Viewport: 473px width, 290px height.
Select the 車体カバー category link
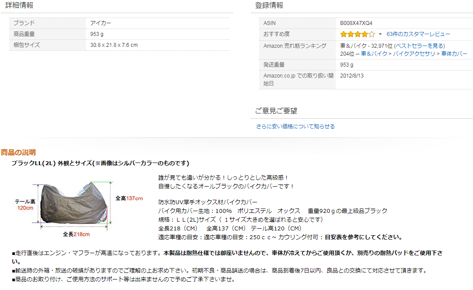tap(454, 53)
